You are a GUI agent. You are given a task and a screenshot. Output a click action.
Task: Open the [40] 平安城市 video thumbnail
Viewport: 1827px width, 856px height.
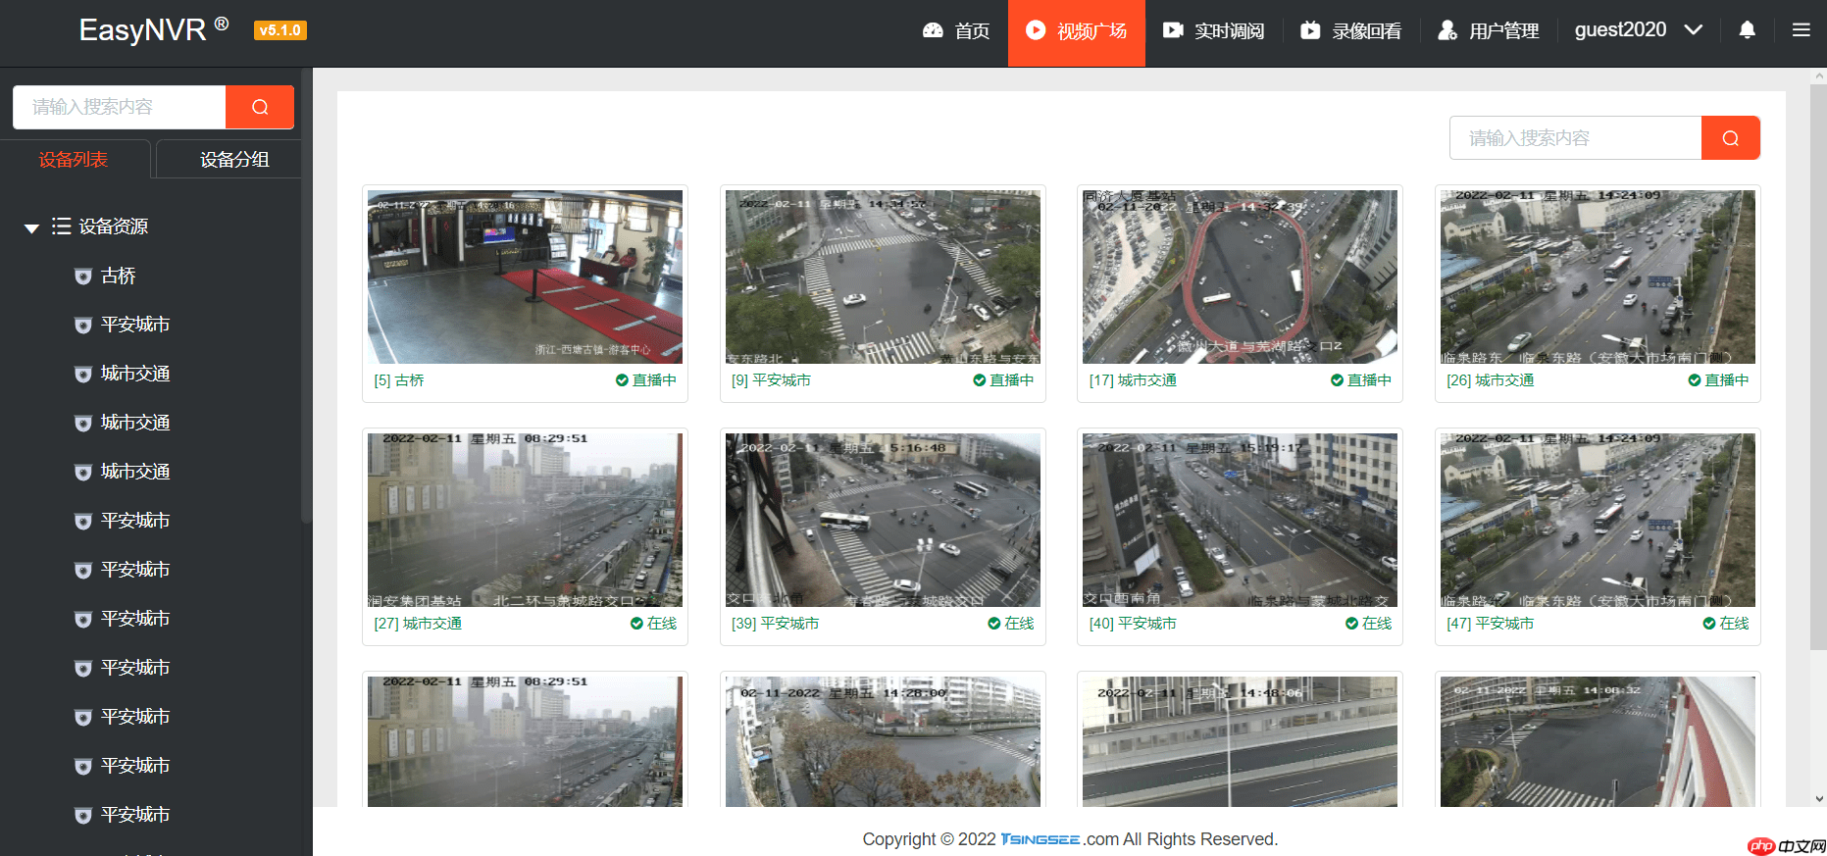pos(1240,520)
